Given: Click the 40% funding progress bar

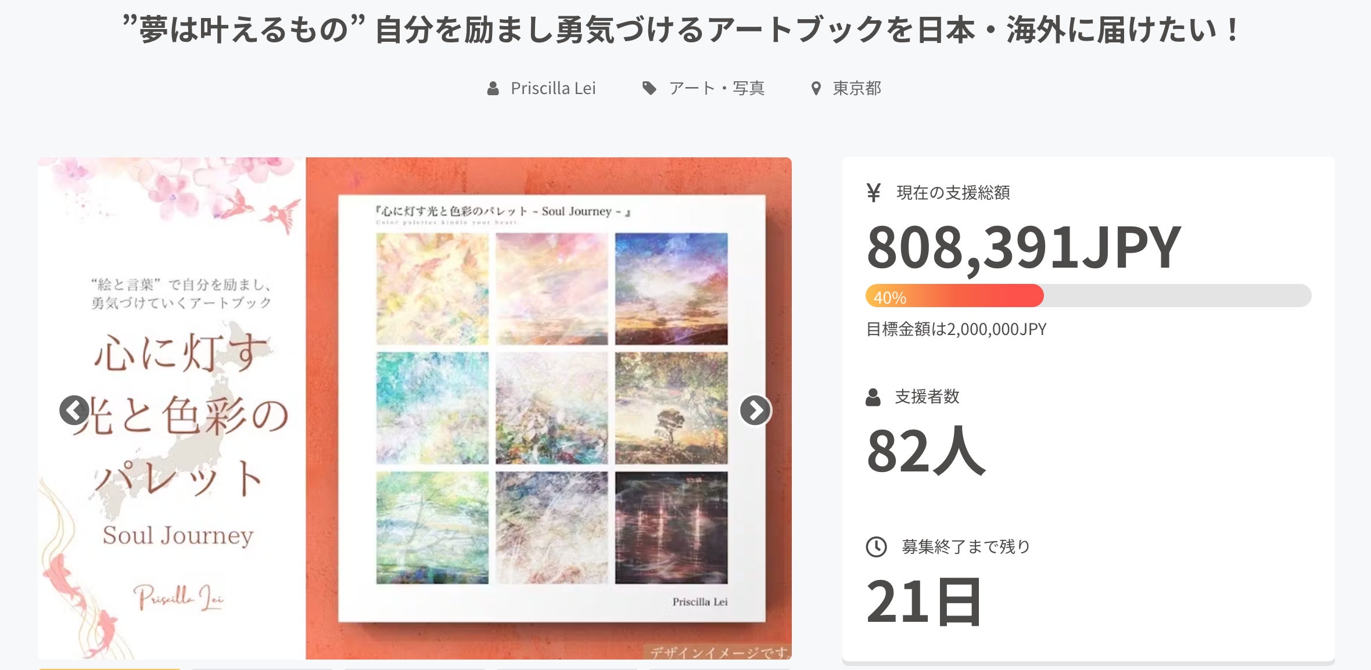Looking at the screenshot, I should pos(1088,296).
